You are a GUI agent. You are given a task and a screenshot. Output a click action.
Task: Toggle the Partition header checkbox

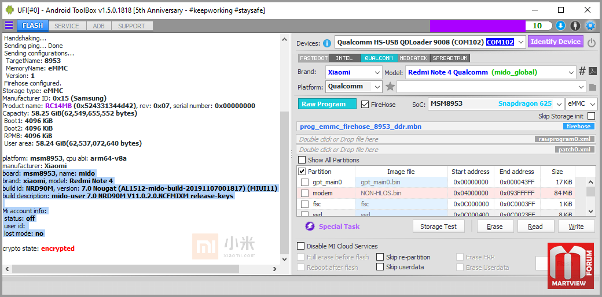(302, 171)
